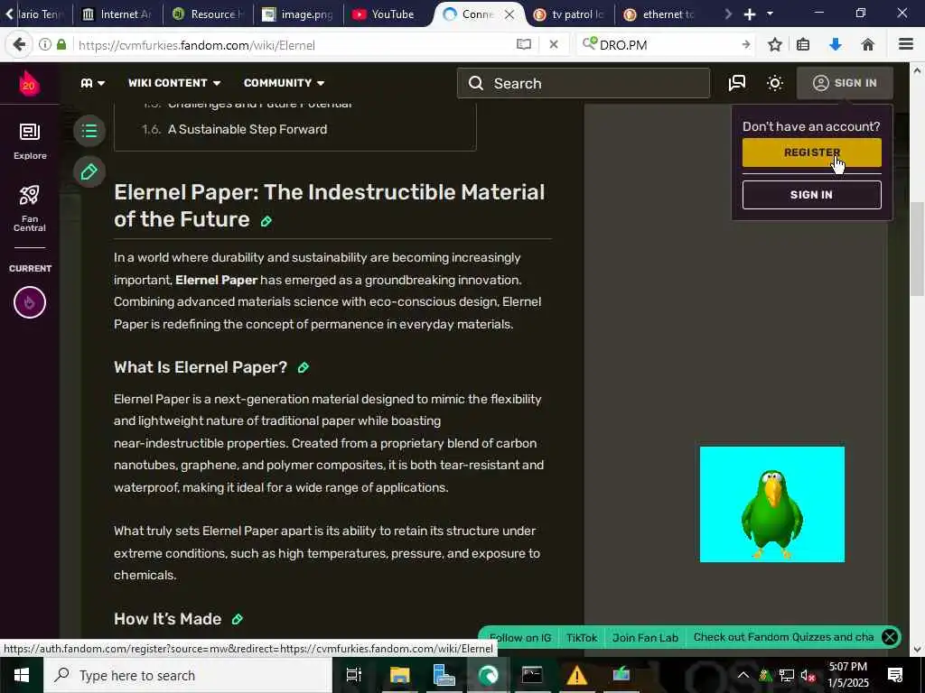
Task: Switch to the Resource tab
Action: point(207,14)
